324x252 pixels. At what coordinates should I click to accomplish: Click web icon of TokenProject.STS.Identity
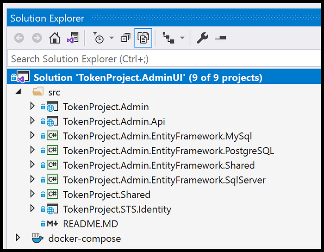52,209
